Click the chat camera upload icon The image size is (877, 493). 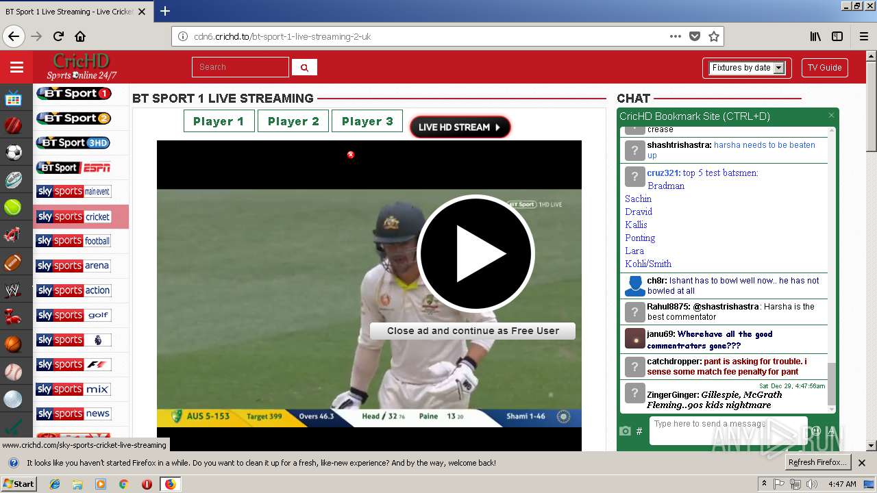(x=625, y=431)
